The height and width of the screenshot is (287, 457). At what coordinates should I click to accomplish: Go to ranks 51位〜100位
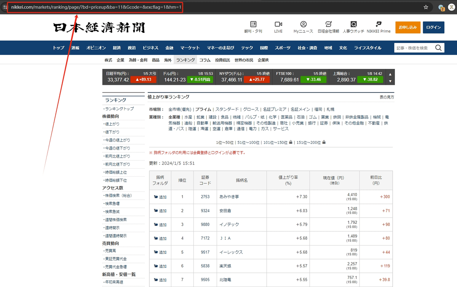pos(248,142)
